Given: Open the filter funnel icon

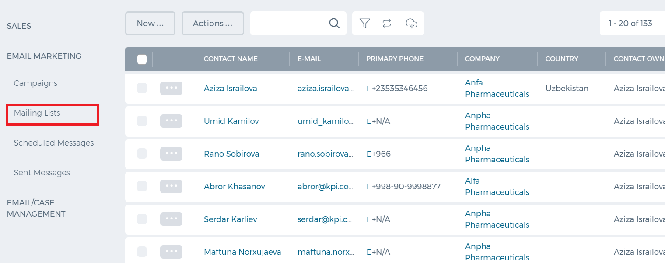Looking at the screenshot, I should 364,24.
